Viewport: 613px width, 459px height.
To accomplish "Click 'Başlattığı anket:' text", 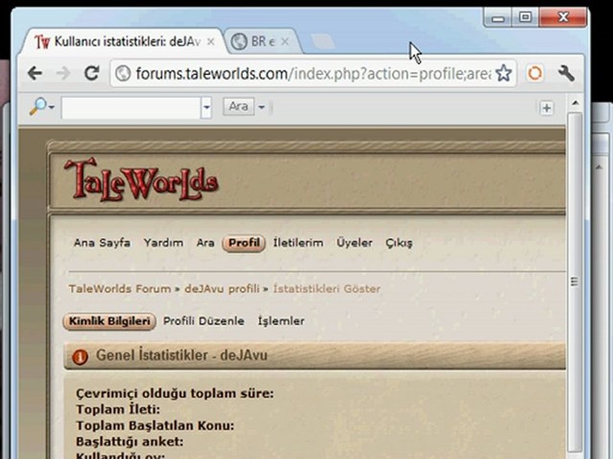I will [130, 441].
